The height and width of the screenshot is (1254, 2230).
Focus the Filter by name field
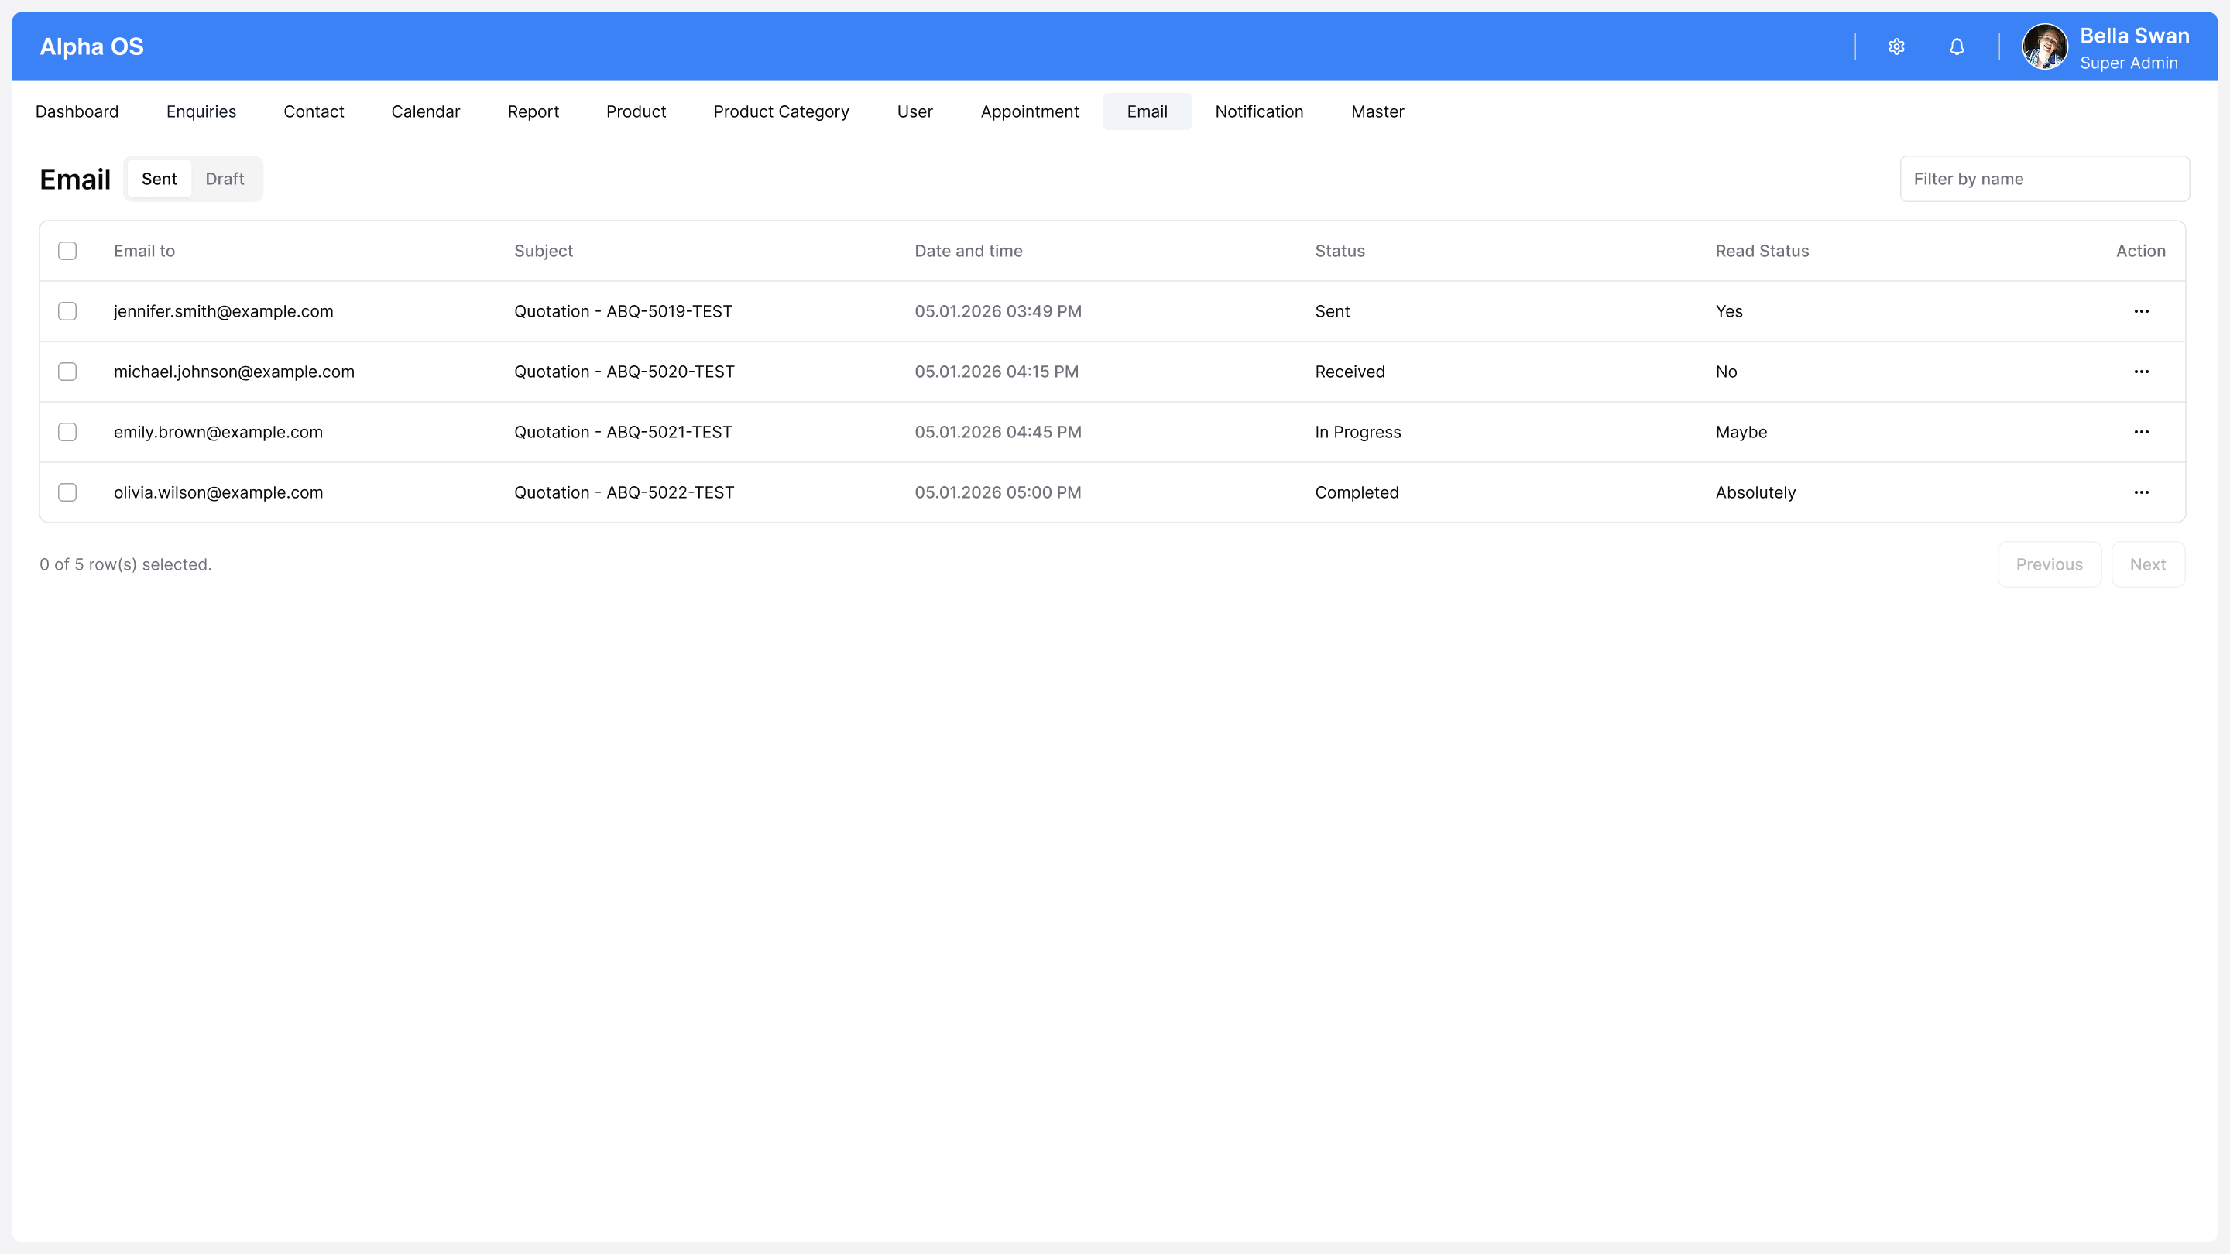[2044, 179]
